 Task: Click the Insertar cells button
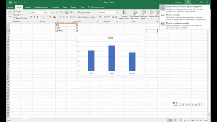pos(152,15)
